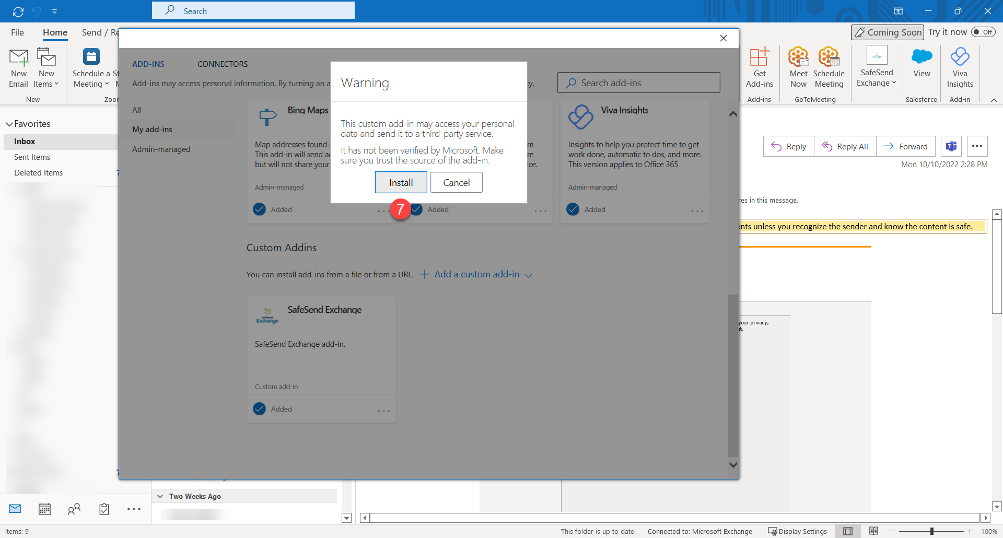Click the Search add-ins field
The image size is (1003, 538).
pyautogui.click(x=638, y=83)
